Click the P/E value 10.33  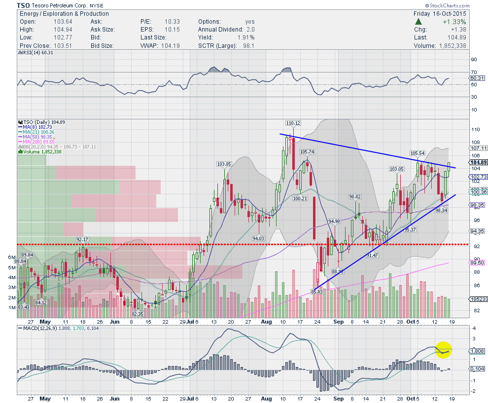(x=172, y=22)
